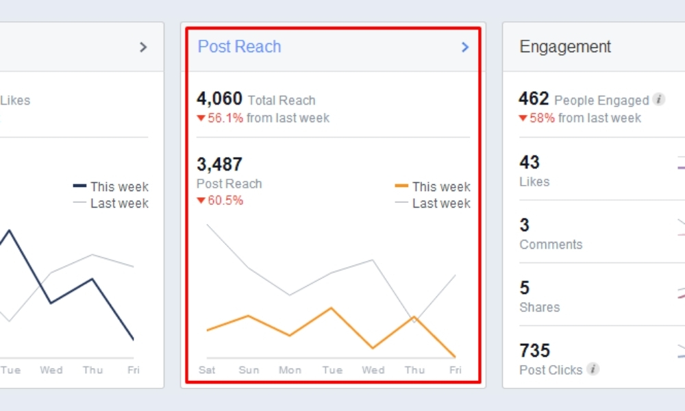Show People Engaged info icon tooltip

659,99
